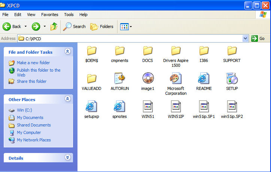The image size is (271, 172).
Task: Open Shared Documents link
Action: pos(34,125)
